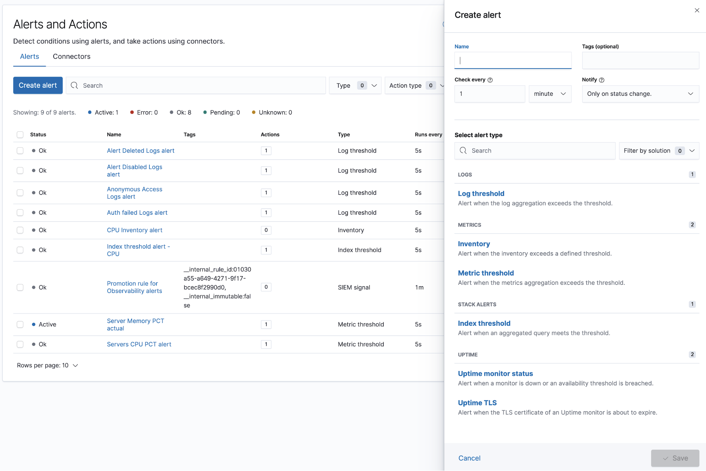Click the Create alert button
706x471 pixels.
[37, 85]
